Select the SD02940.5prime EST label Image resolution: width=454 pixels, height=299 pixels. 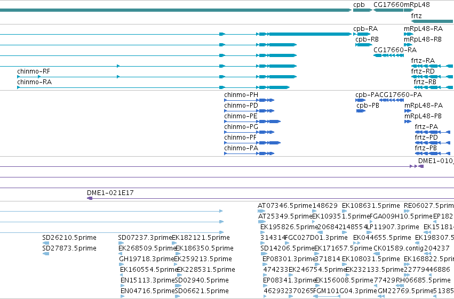pyautogui.click(x=202, y=280)
